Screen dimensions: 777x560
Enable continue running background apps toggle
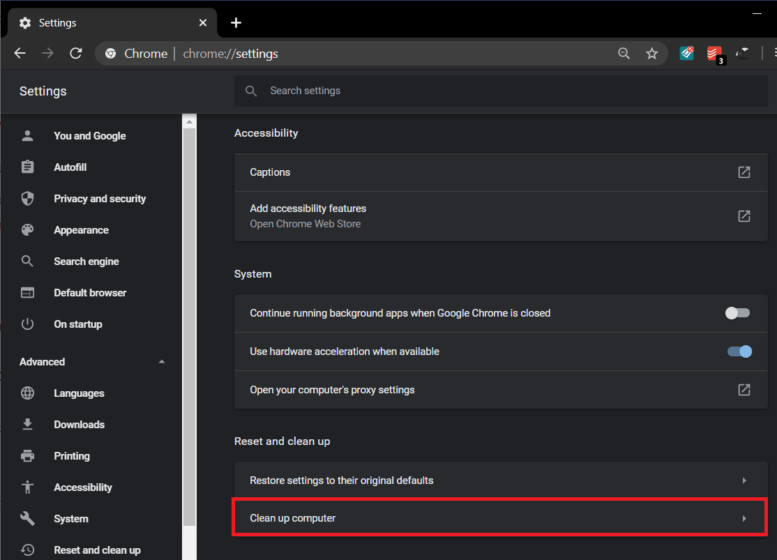click(x=737, y=313)
